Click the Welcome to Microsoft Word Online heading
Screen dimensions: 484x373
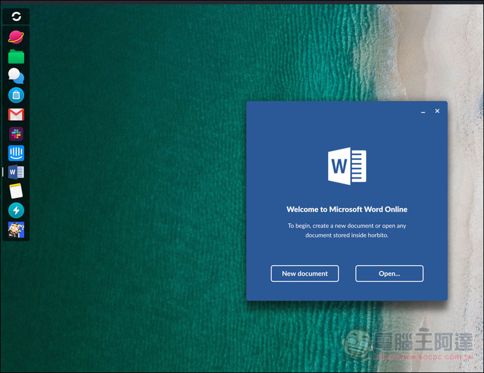(347, 209)
